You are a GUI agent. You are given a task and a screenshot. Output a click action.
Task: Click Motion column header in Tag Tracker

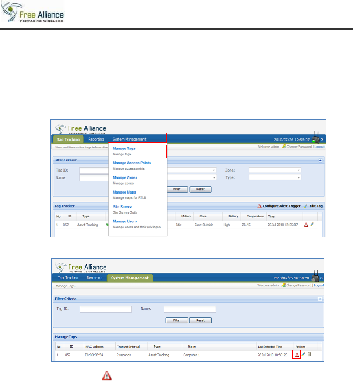(x=186, y=216)
